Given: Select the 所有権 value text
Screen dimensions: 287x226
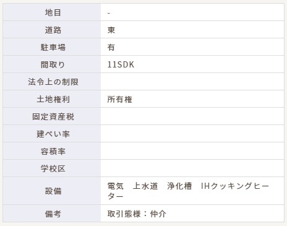Looking at the screenshot, I should 120,100.
